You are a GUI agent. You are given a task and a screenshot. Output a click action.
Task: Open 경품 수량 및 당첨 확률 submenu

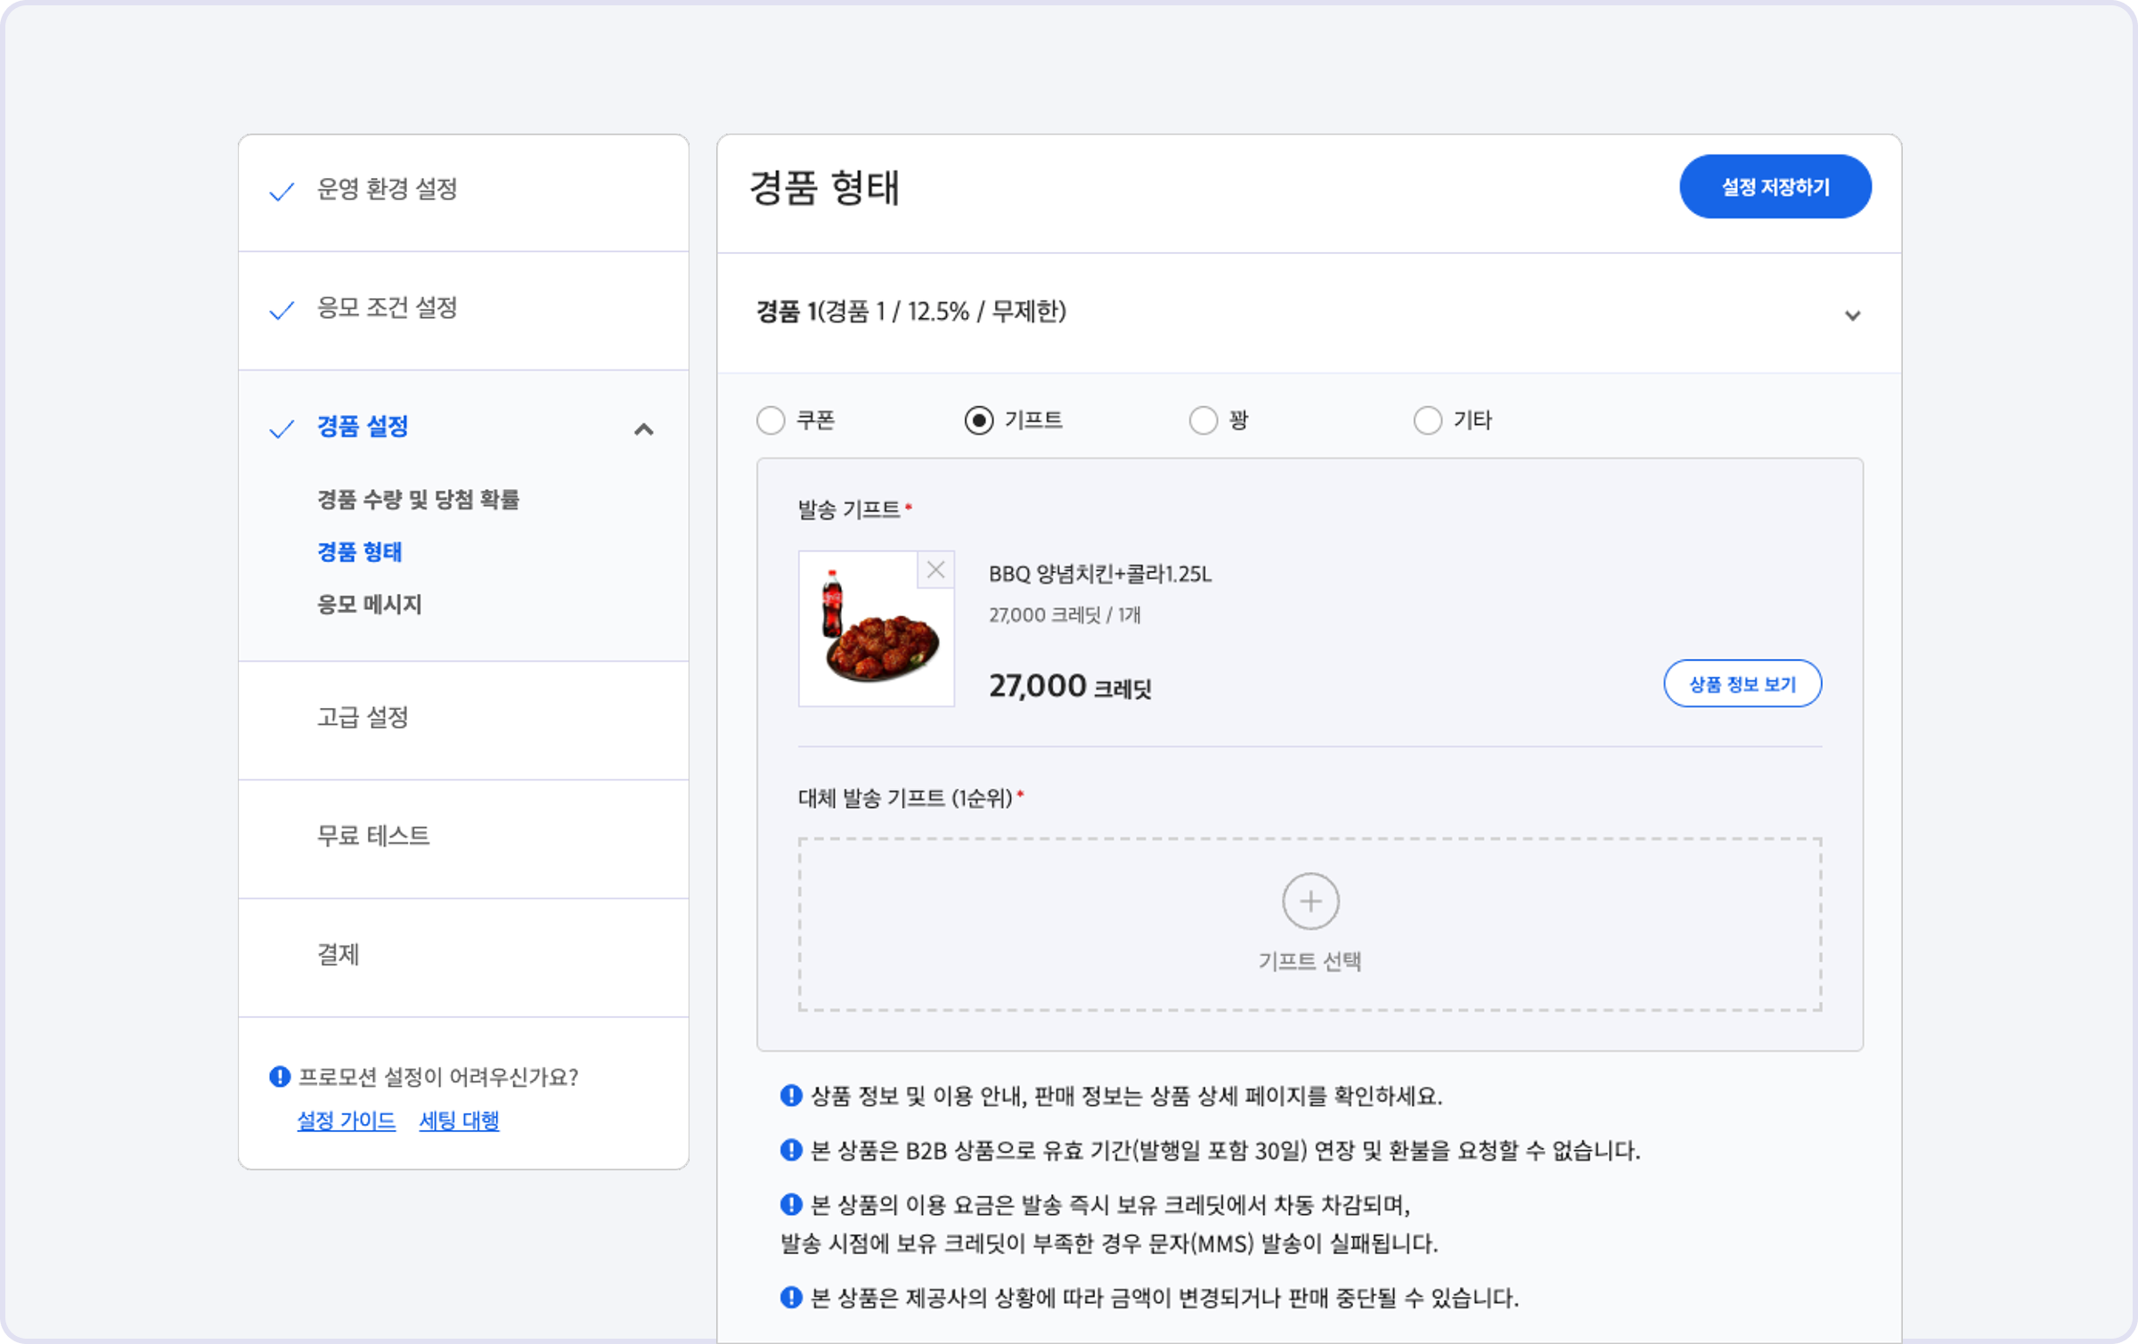[x=418, y=500]
